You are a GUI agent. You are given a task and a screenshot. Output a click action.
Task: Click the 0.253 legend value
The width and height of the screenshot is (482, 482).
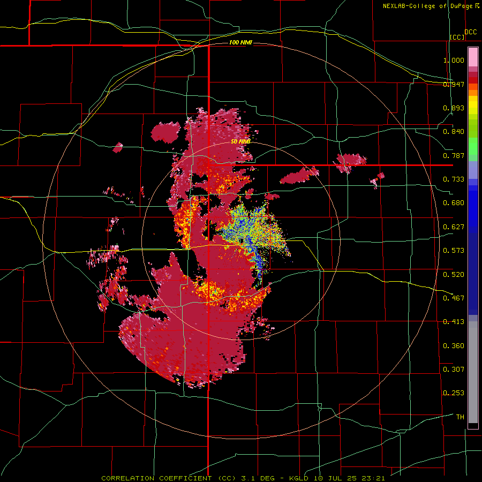pyautogui.click(x=454, y=393)
